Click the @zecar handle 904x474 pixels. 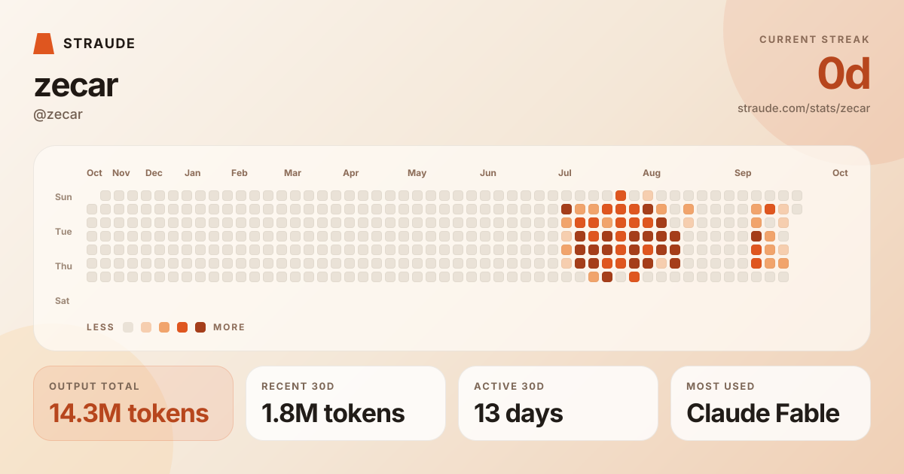(58, 114)
